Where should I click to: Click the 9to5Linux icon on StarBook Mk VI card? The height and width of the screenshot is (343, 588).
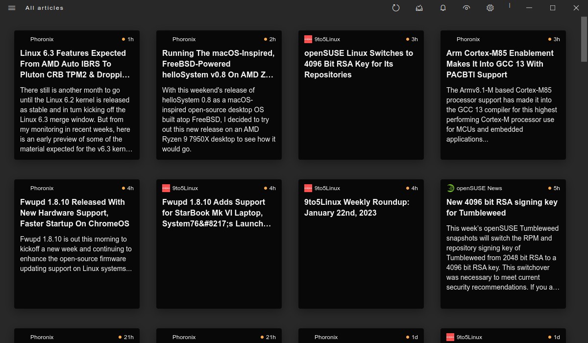click(166, 188)
